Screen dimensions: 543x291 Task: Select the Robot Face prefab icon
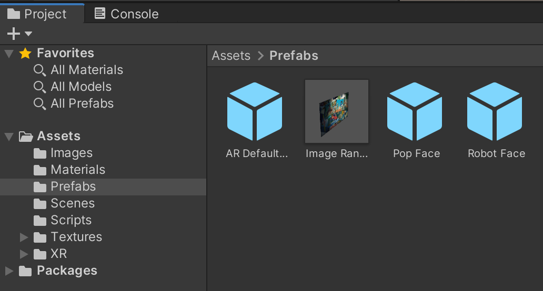coord(495,112)
